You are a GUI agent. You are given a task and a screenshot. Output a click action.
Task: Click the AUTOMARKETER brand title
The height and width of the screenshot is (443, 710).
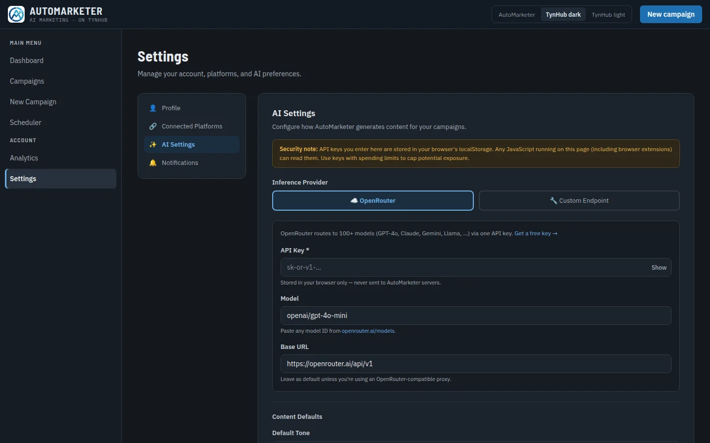66,11
